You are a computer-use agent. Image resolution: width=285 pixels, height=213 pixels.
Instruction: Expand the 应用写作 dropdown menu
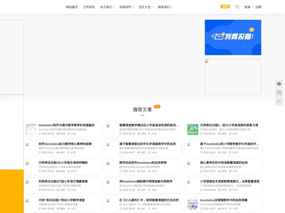coord(127,7)
